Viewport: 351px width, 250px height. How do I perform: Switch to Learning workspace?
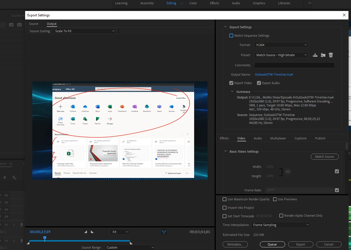coord(121,3)
